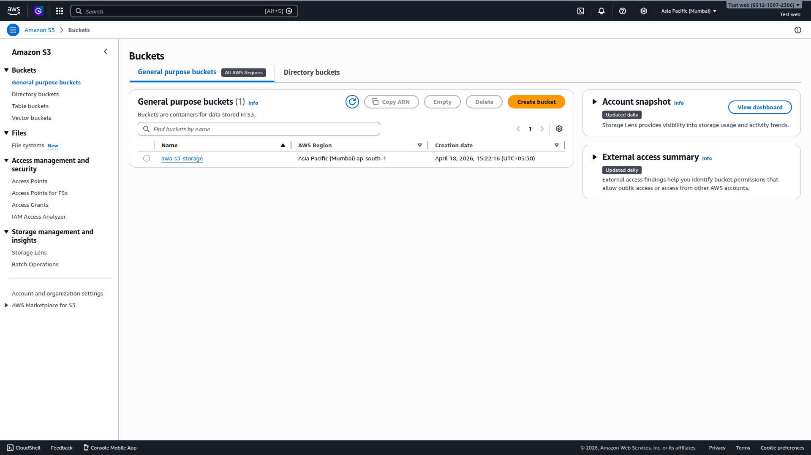
Task: Open Access Points for FSx
Action: pyautogui.click(x=40, y=193)
